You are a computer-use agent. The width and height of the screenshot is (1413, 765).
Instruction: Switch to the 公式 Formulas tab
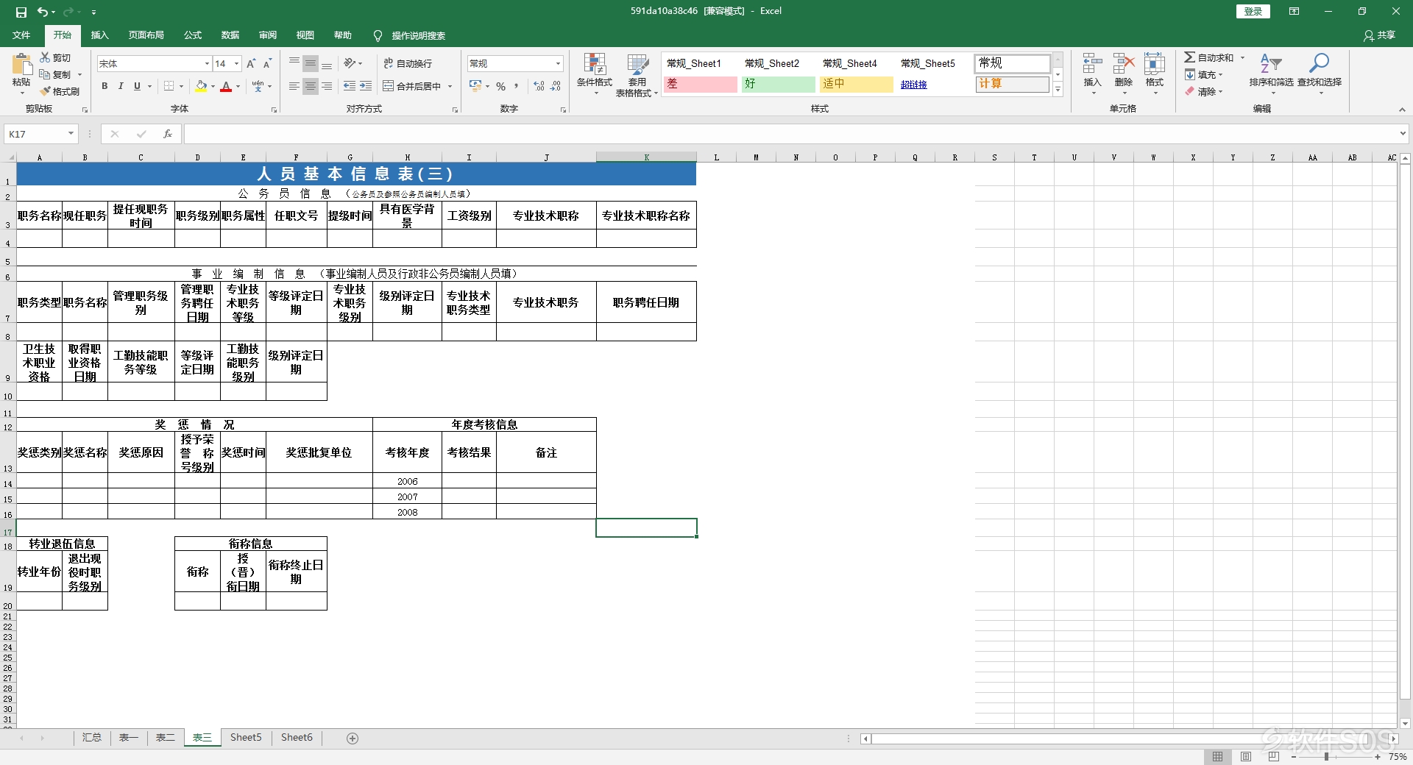tap(193, 35)
